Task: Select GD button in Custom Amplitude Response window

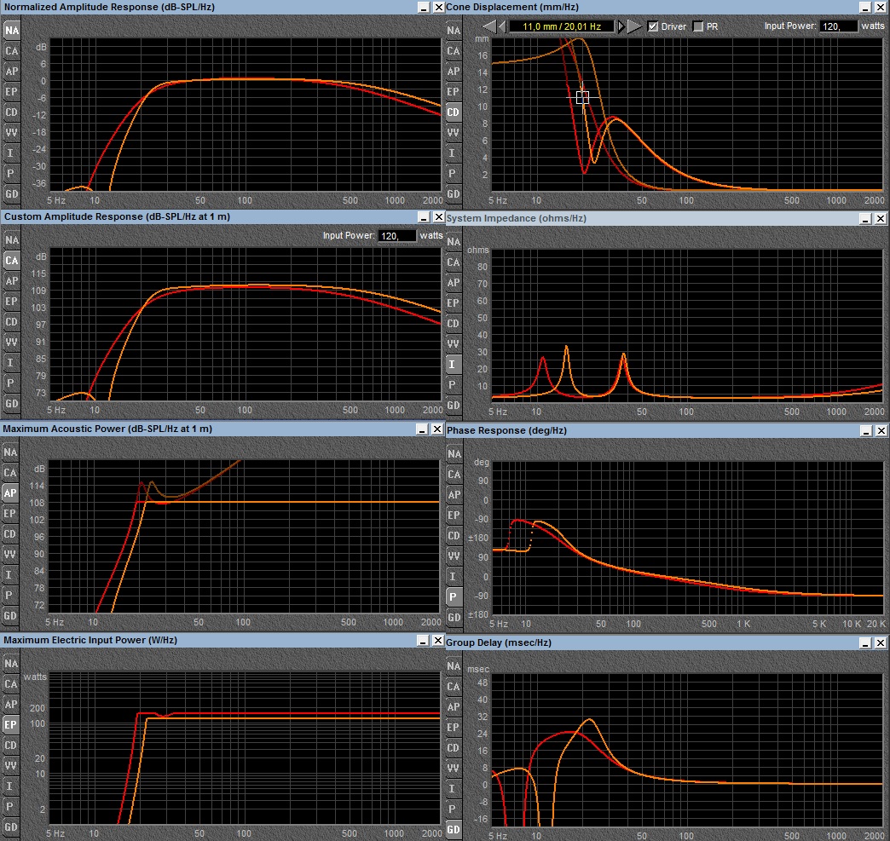Action: click(11, 404)
